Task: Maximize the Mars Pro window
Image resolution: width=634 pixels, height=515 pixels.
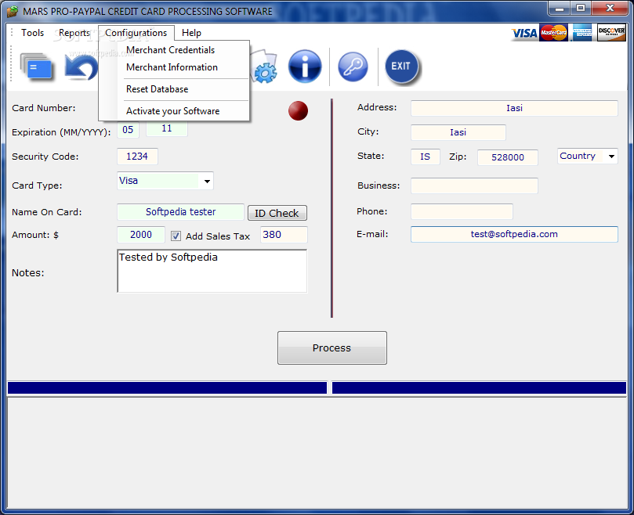Action: click(581, 8)
